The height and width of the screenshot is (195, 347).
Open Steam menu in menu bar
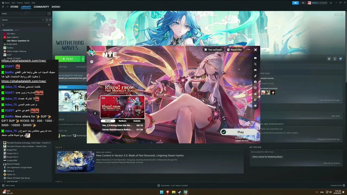click(x=6, y=3)
